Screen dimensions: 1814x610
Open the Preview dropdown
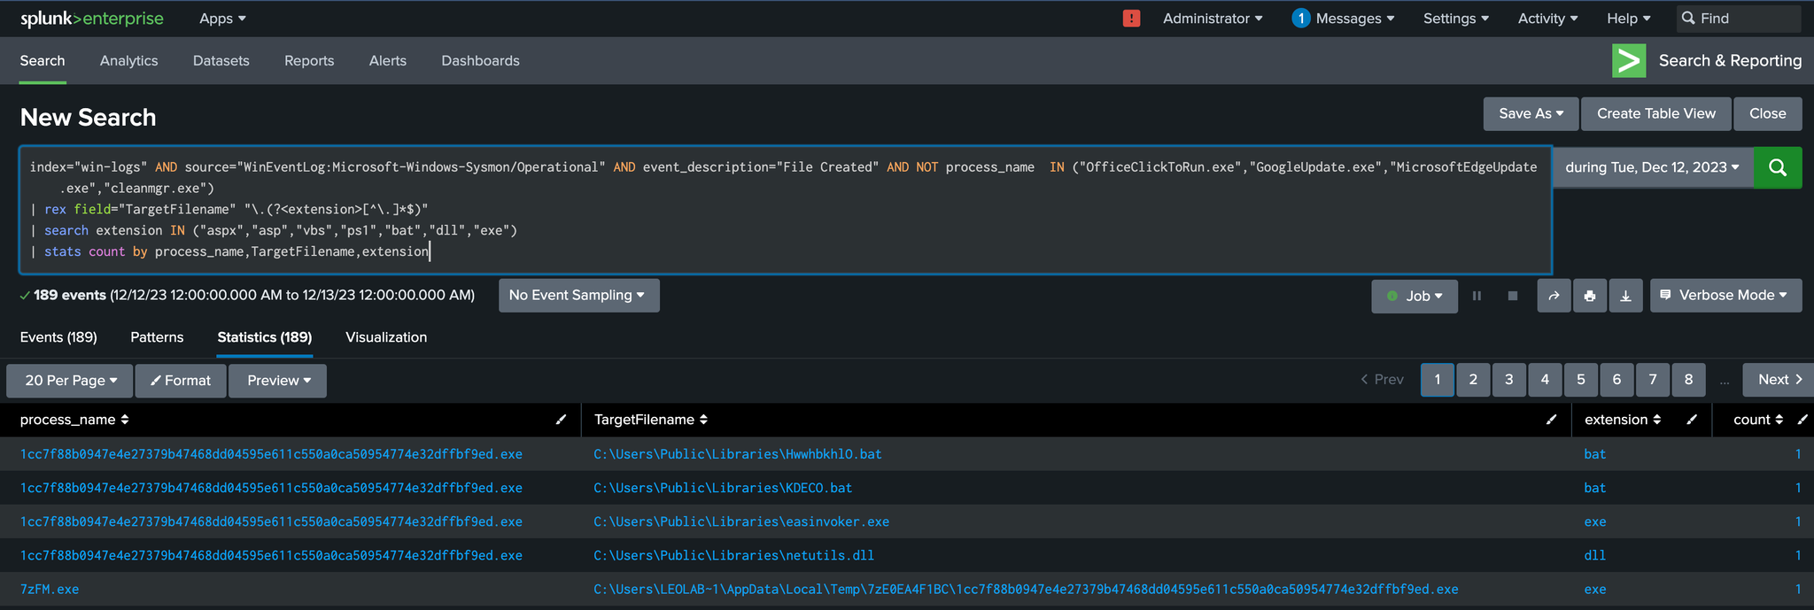coord(278,381)
